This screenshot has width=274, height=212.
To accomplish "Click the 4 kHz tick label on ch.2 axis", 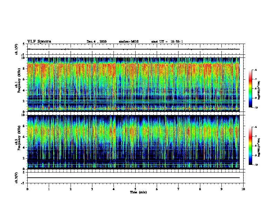I will 24,148.
